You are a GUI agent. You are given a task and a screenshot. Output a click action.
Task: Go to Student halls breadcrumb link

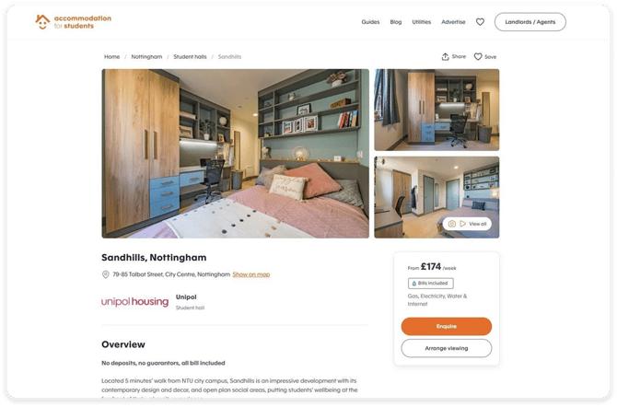190,57
